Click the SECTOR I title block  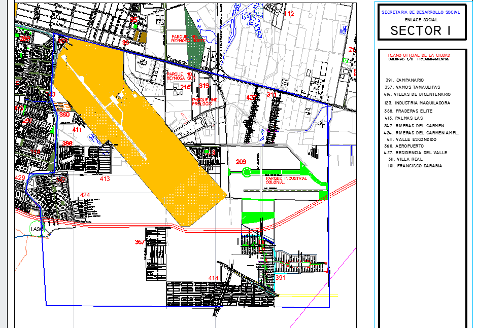click(x=421, y=30)
